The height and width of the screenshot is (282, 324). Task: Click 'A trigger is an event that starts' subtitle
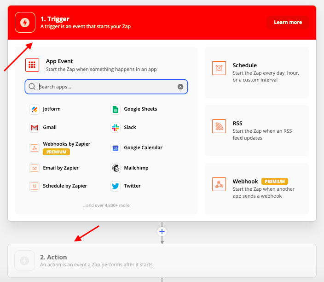click(86, 26)
